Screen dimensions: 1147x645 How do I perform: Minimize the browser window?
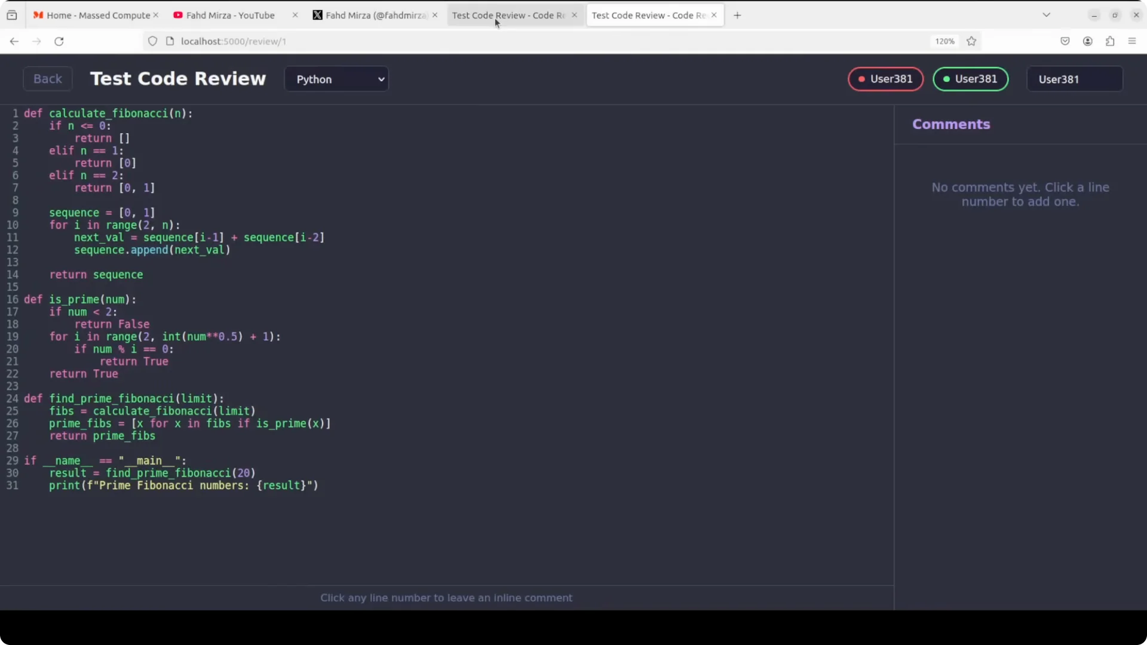1094,16
